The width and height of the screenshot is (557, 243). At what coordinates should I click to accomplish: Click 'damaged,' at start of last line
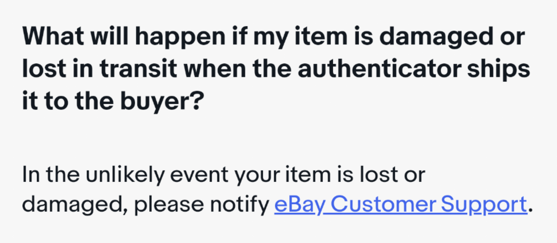75,205
